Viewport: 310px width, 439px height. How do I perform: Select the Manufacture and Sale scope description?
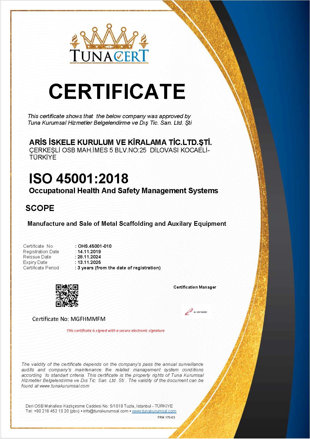click(127, 224)
